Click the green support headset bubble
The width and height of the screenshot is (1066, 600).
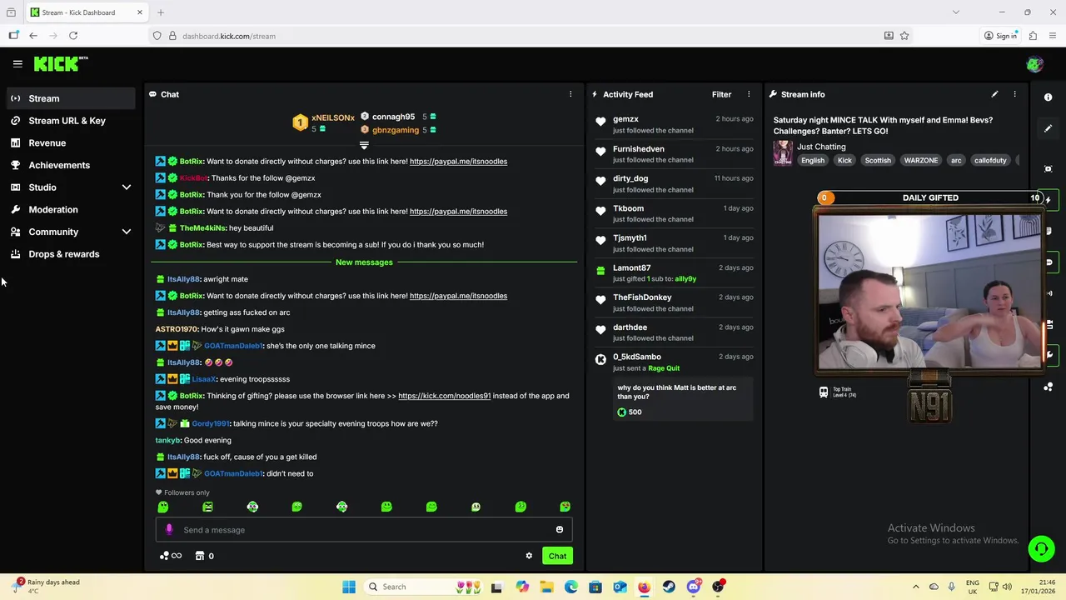pyautogui.click(x=1041, y=548)
